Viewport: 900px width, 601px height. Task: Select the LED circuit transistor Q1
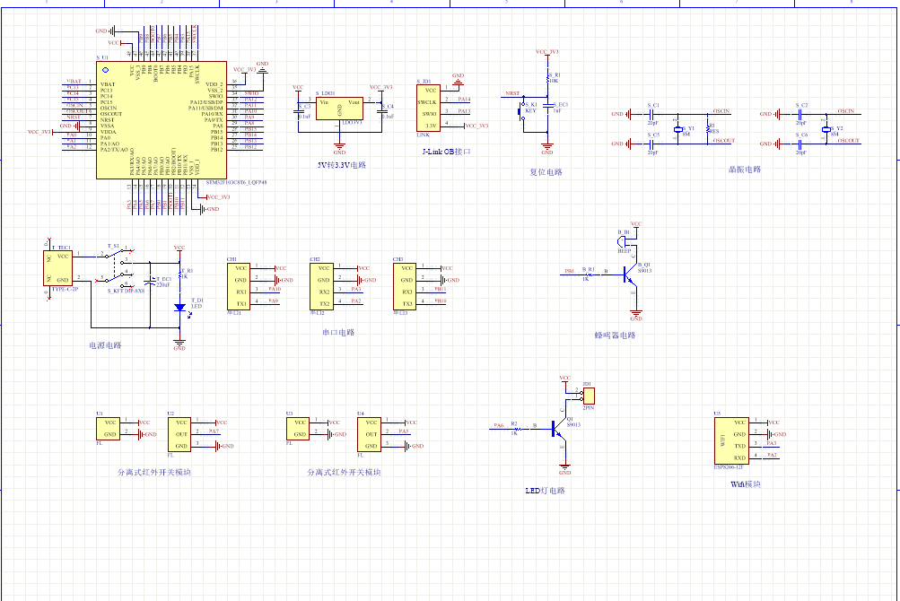coord(559,430)
